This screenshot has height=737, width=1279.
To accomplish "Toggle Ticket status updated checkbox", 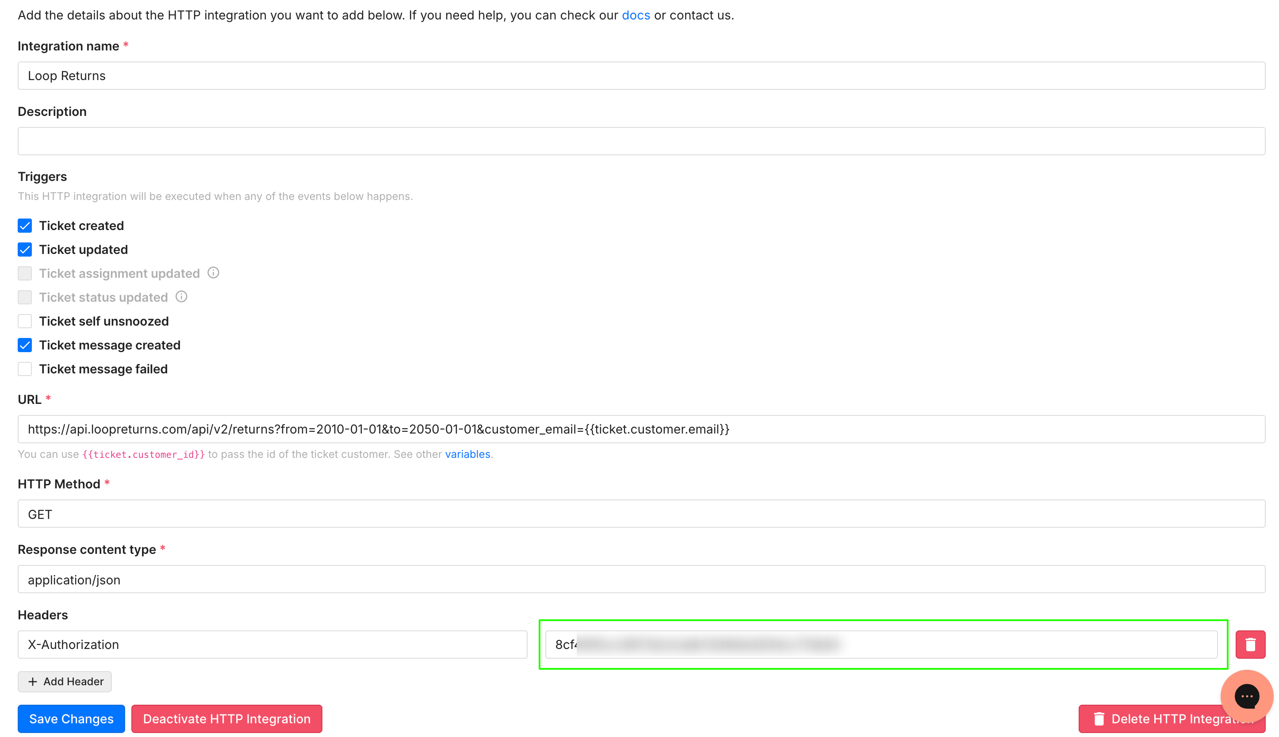I will [x=25, y=297].
